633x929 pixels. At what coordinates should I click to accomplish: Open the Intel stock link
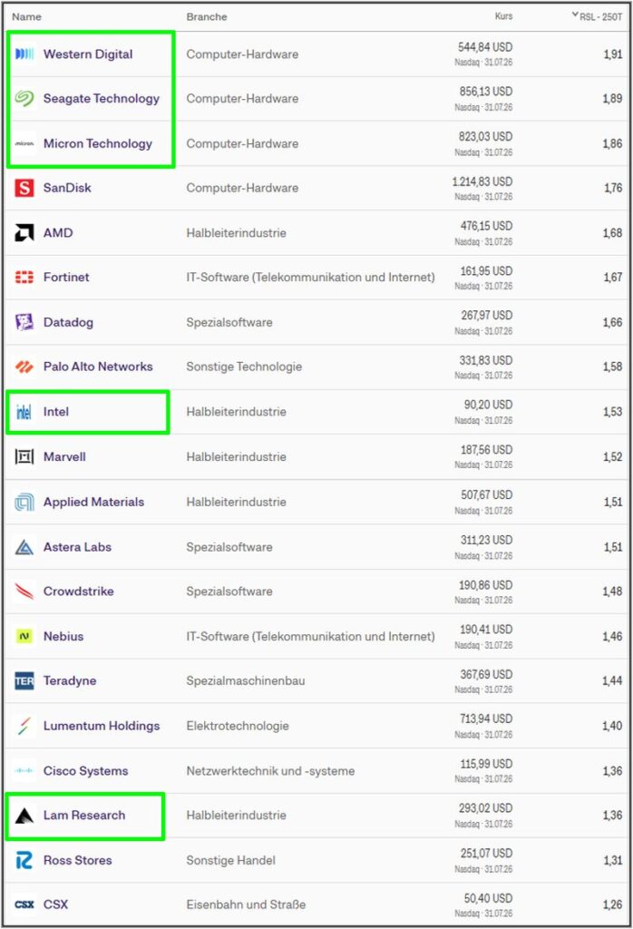pyautogui.click(x=55, y=412)
